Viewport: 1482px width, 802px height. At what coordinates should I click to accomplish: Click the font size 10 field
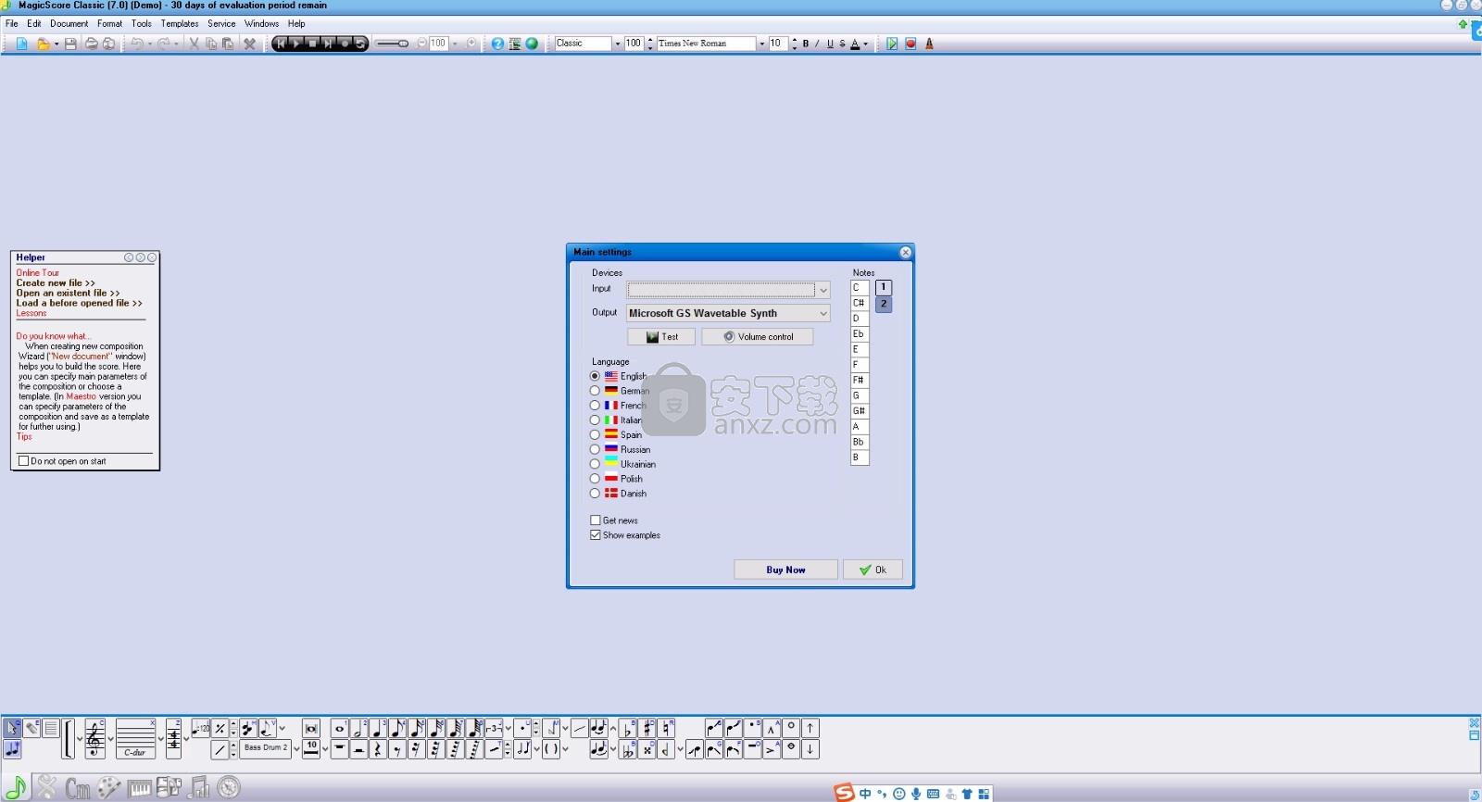tap(778, 44)
